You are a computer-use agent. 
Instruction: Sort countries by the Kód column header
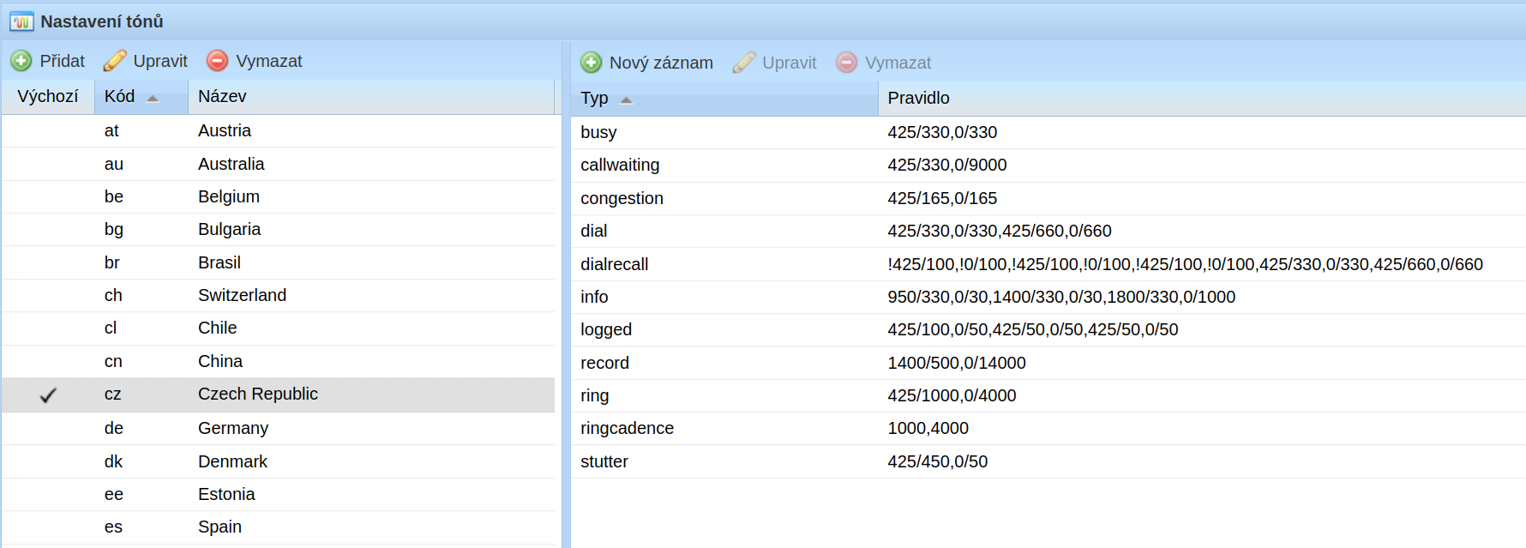click(141, 97)
